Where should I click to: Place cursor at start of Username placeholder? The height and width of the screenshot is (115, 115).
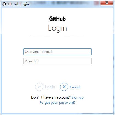tap(25, 52)
